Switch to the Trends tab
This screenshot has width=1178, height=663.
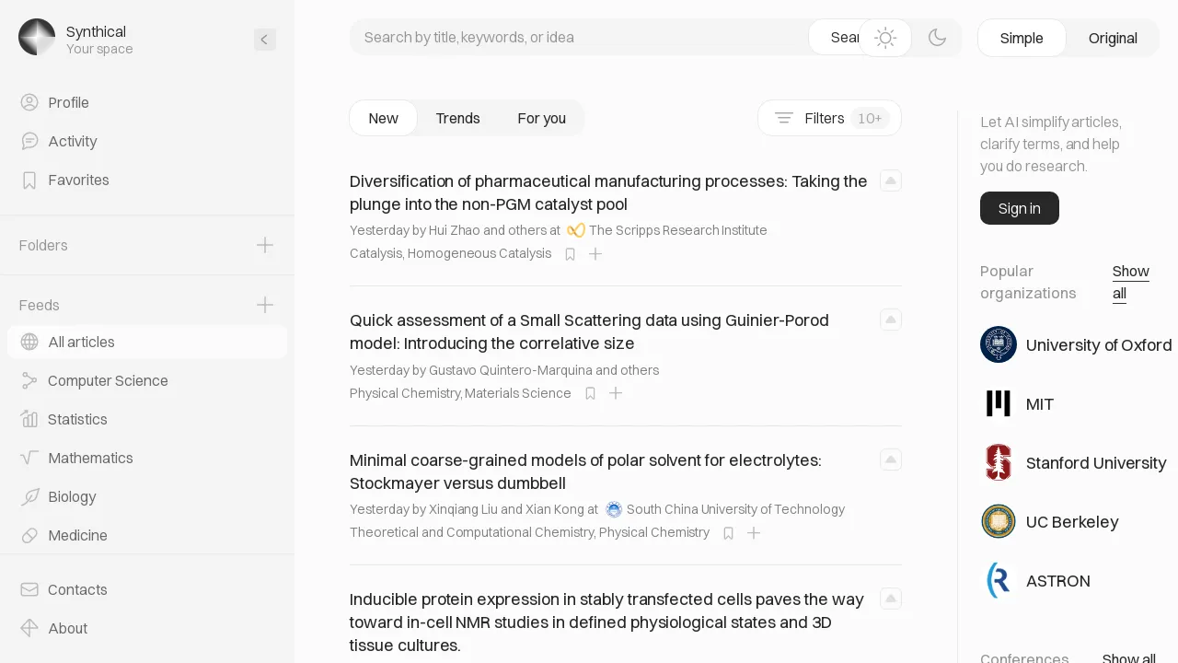[457, 118]
